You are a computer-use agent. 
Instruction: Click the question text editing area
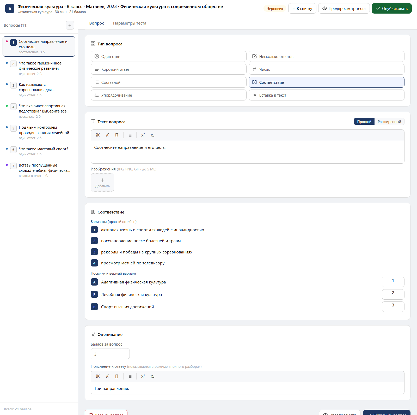pyautogui.click(x=248, y=152)
